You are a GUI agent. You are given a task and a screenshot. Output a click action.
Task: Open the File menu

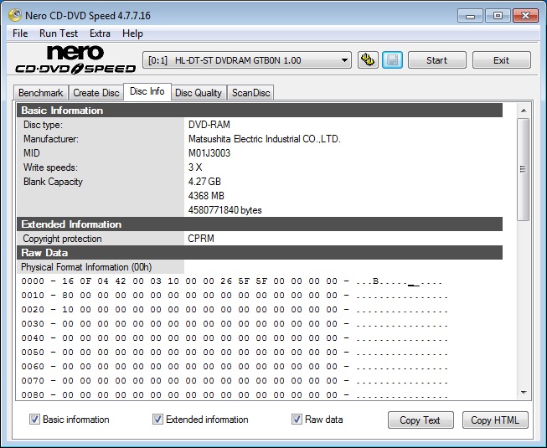coord(20,33)
